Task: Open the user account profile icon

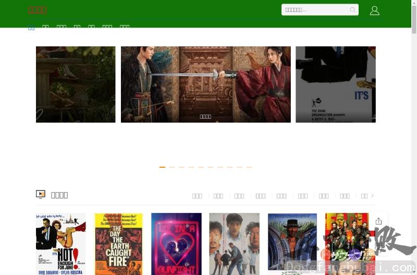Action: (x=374, y=10)
